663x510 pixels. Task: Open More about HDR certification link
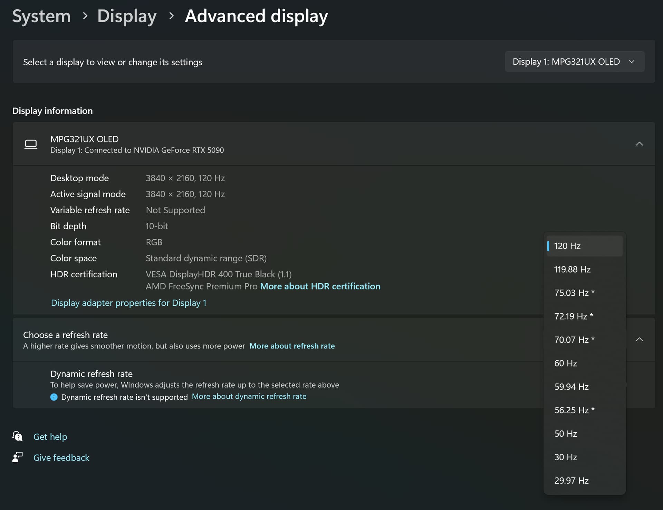(320, 286)
